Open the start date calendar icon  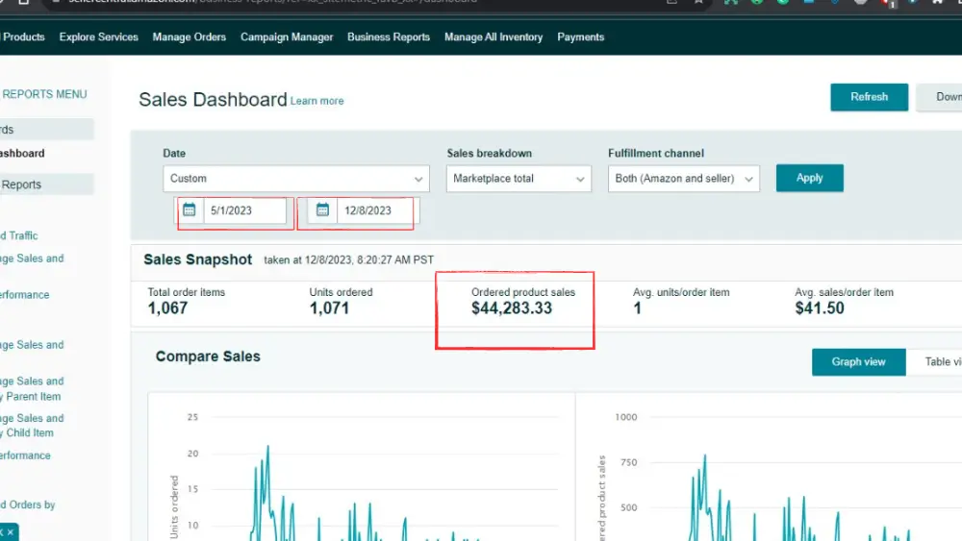click(x=190, y=210)
